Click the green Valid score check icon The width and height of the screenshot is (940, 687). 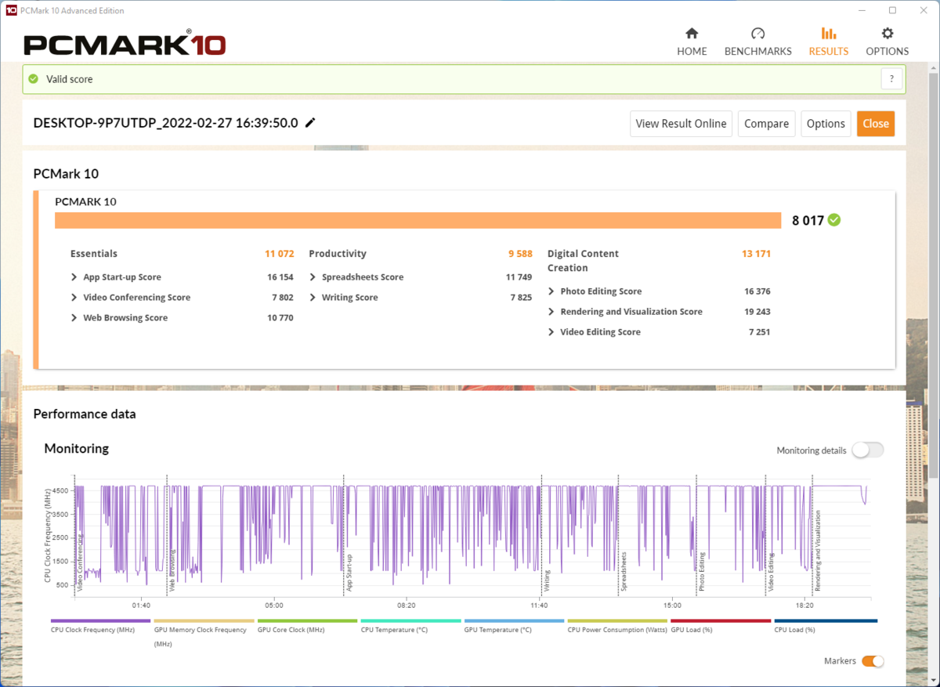point(33,79)
